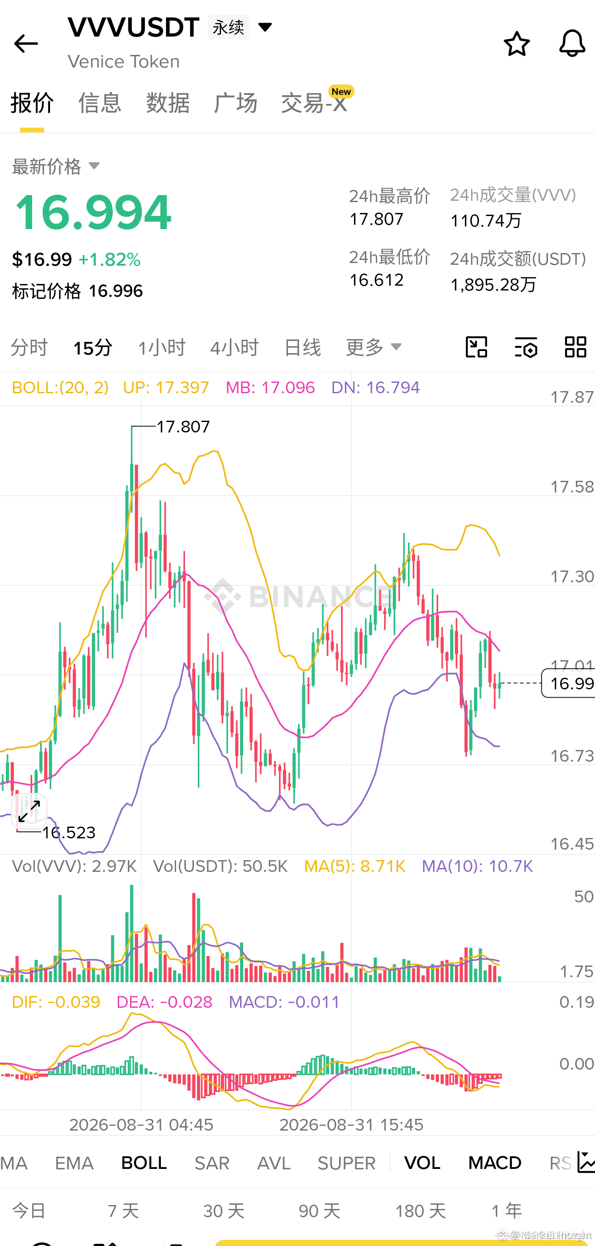Toggle the MA indicator
595x1246 pixels.
[x=14, y=1163]
